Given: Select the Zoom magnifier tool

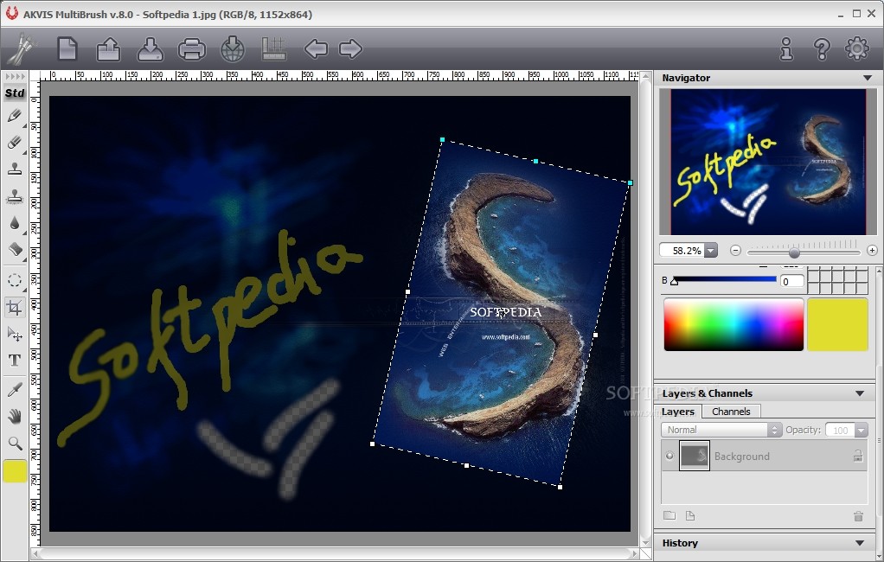Looking at the screenshot, I should coord(15,443).
